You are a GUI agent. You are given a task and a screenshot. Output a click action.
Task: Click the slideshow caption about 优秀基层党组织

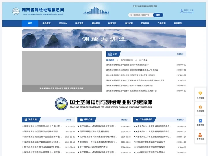click(62, 88)
